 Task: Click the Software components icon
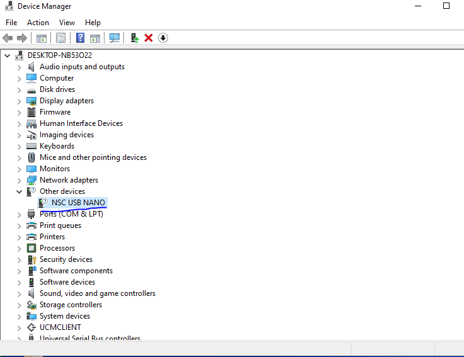[x=32, y=271]
